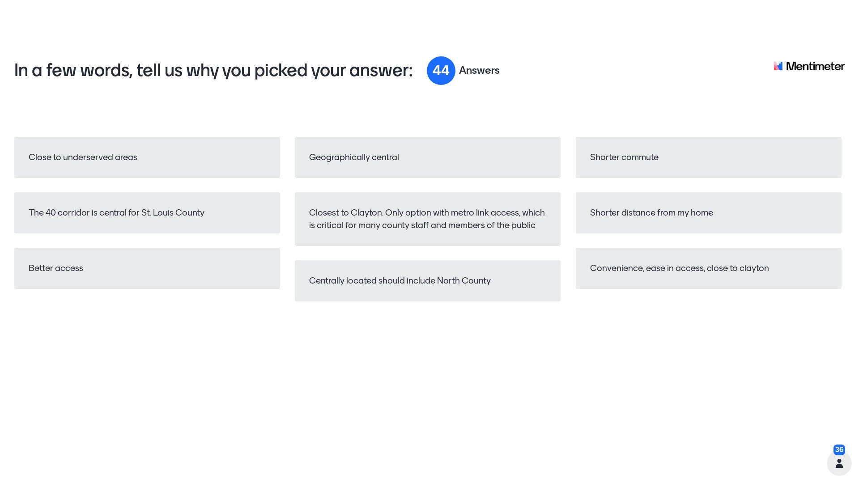Viewport: 859px width, 483px height.
Task: Click the participants person icon
Action: [x=839, y=463]
